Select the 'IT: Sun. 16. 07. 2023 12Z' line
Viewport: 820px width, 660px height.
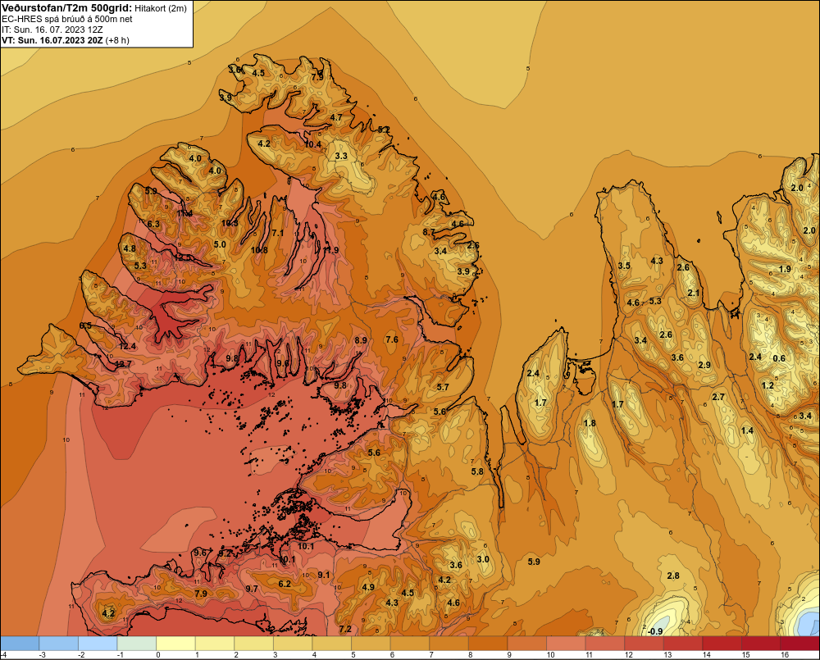pyautogui.click(x=54, y=30)
